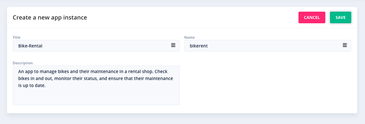Place cursor in the "bikerent" text
The height and width of the screenshot is (124, 365).
point(199,46)
